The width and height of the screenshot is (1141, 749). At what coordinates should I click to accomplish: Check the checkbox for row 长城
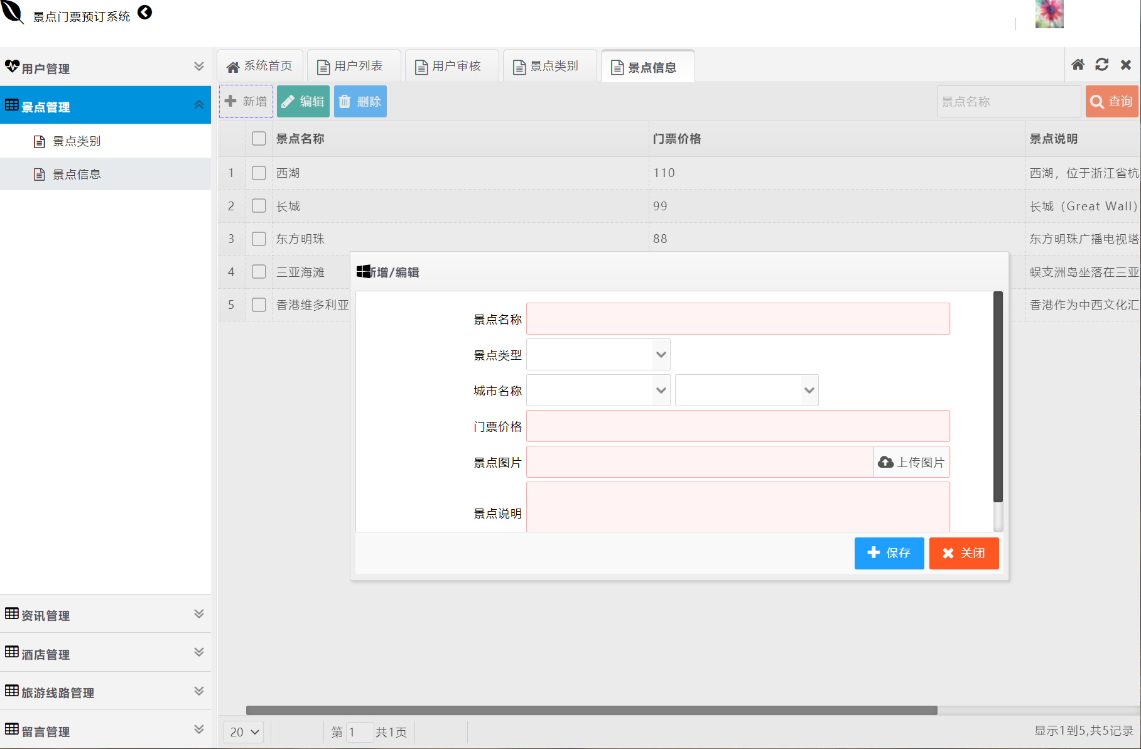click(x=258, y=206)
